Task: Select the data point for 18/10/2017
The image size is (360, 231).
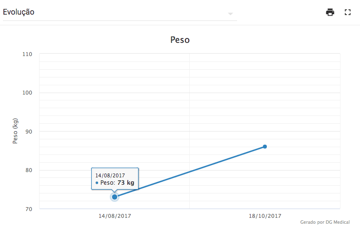Action: point(265,147)
